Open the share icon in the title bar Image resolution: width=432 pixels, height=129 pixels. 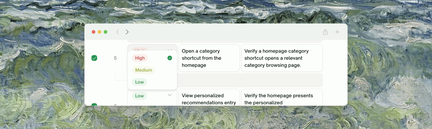(x=325, y=32)
